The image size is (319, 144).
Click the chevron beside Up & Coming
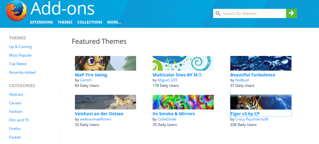point(59,47)
